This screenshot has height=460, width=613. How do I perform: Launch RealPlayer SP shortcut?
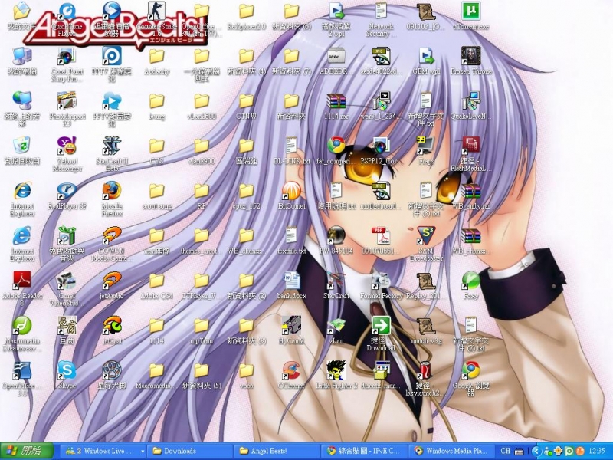pos(67,191)
